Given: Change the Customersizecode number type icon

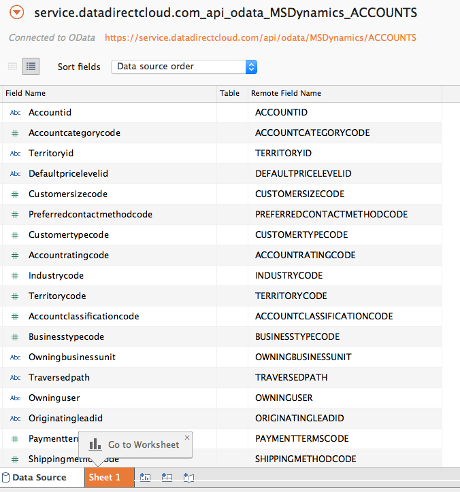Looking at the screenshot, I should click(15, 194).
